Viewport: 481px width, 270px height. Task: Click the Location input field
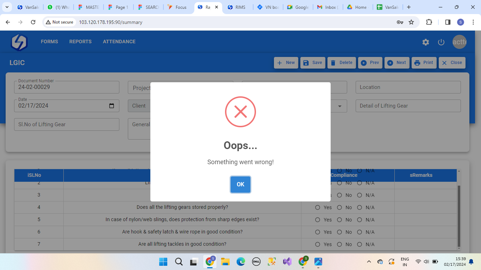(x=408, y=87)
